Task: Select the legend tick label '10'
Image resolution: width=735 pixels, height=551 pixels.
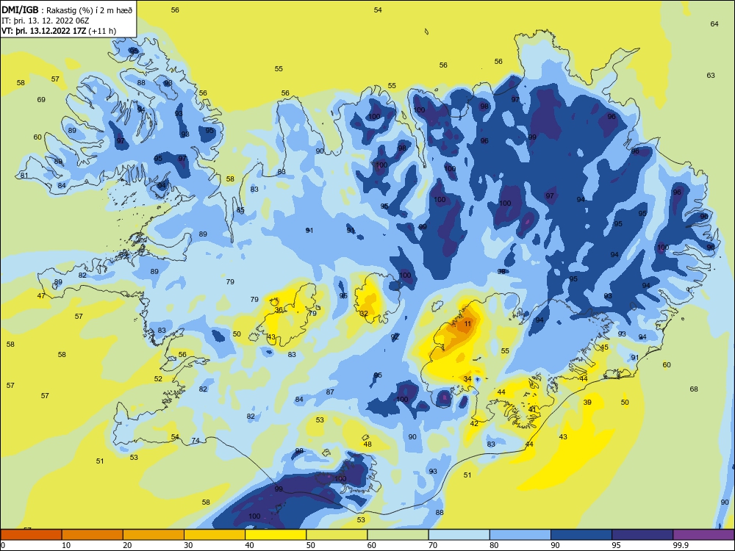Action: tap(66, 545)
